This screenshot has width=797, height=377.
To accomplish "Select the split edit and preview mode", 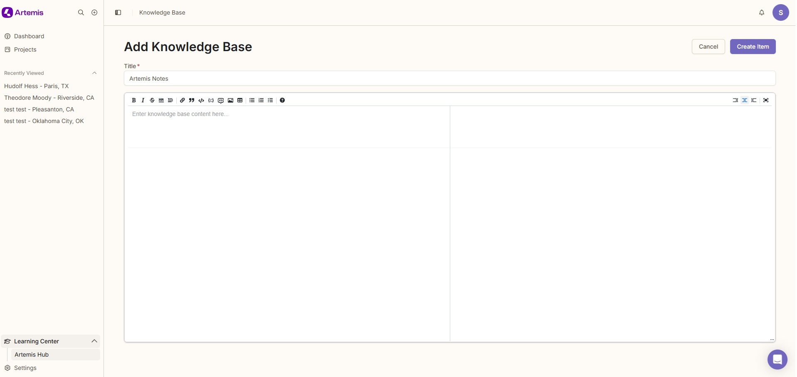I will tap(745, 100).
